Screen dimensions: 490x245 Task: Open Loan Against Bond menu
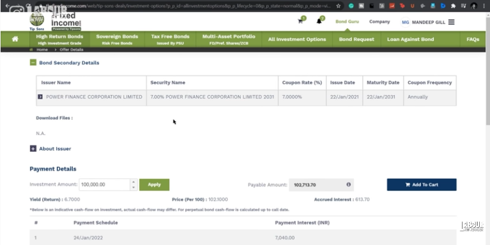tap(411, 39)
